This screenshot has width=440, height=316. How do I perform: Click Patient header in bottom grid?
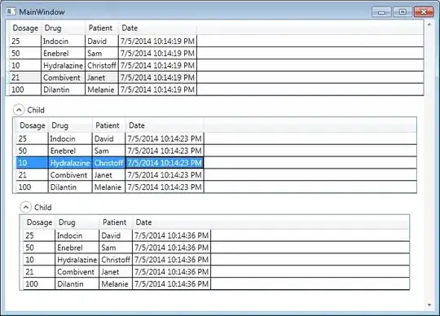point(116,222)
